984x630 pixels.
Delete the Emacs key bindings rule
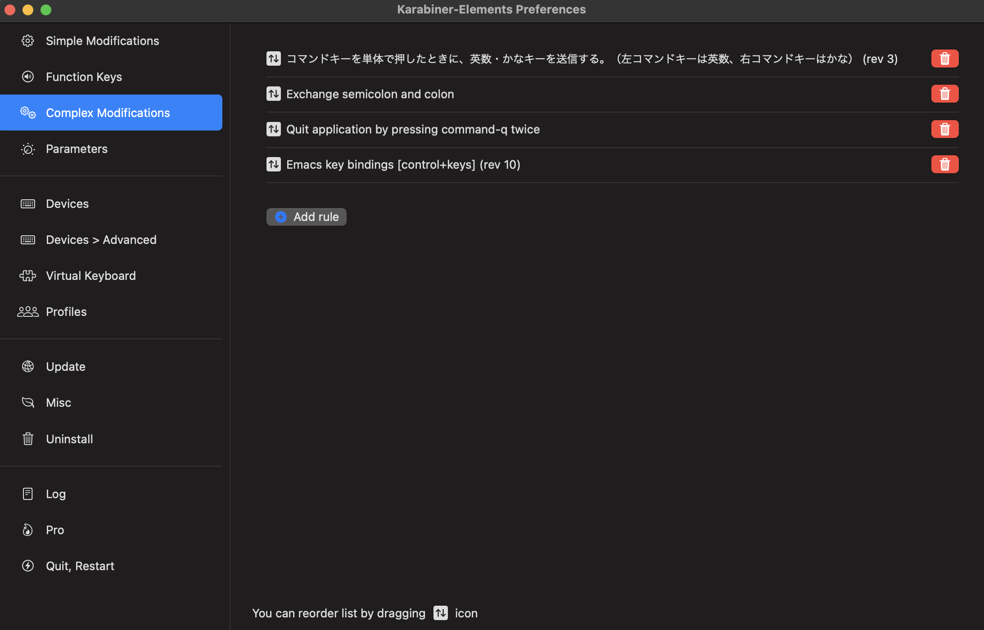point(944,164)
